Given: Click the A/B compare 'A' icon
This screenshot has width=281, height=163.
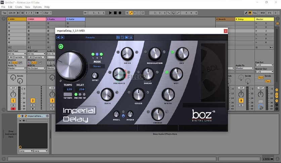Looking at the screenshot, I should [x=131, y=37].
